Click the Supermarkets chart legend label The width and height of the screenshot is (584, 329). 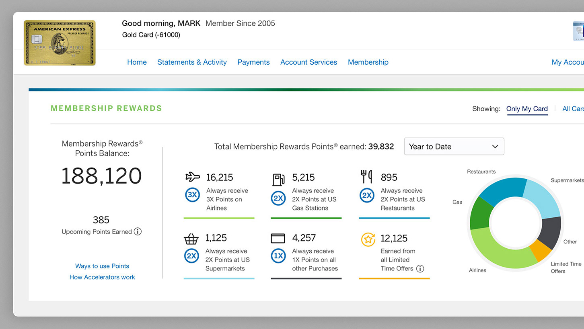pyautogui.click(x=567, y=180)
